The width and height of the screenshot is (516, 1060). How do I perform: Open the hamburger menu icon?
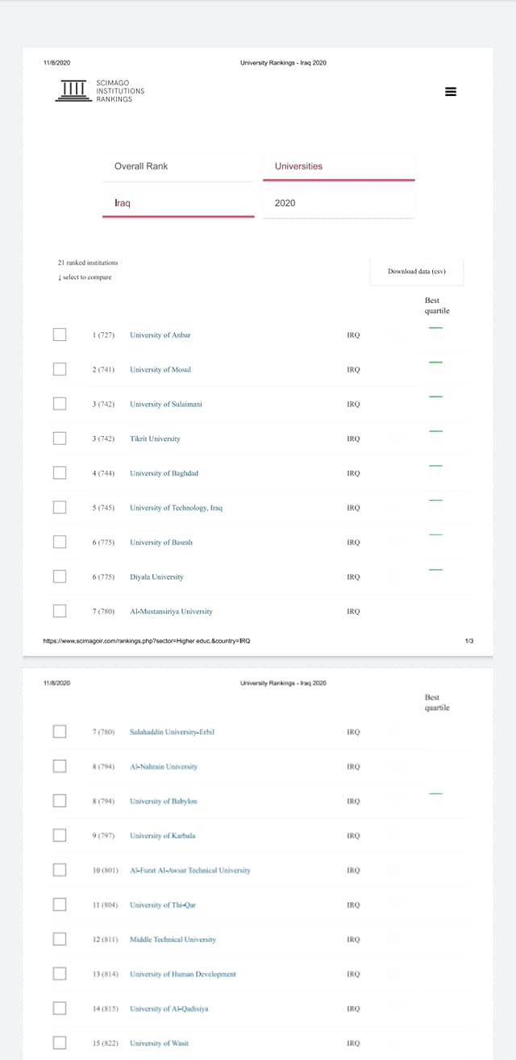click(x=451, y=91)
